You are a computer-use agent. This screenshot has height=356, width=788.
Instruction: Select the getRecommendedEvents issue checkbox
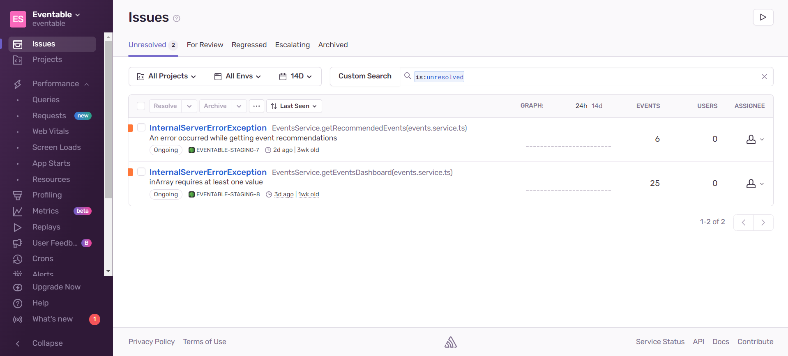click(141, 127)
